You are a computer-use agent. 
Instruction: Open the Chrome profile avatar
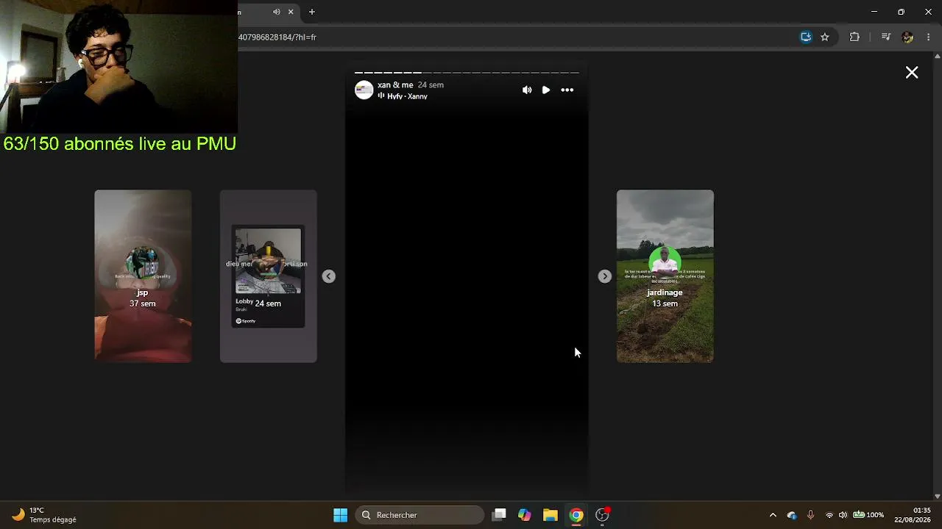point(907,37)
